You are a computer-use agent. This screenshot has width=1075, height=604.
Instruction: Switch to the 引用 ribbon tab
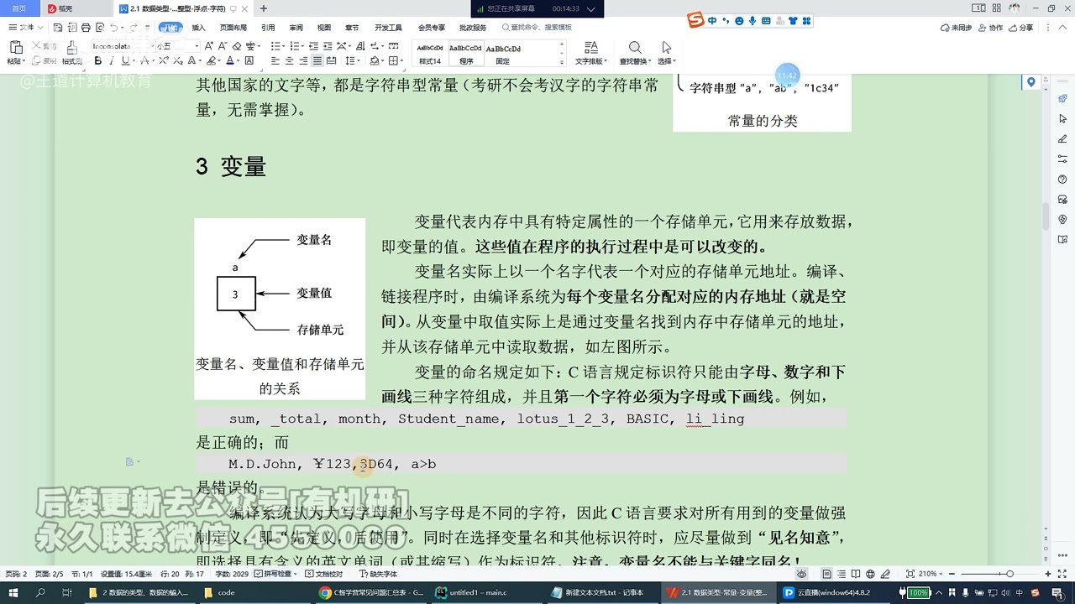point(268,28)
